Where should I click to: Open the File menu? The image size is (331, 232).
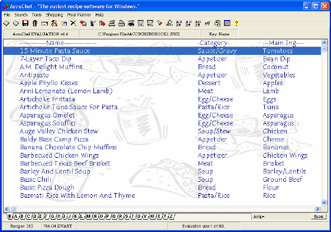pos(7,15)
